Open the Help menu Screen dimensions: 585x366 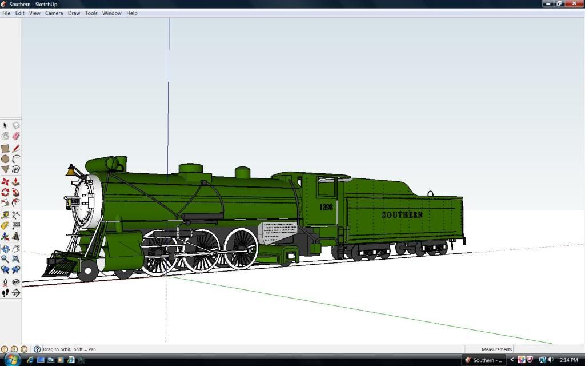pyautogui.click(x=132, y=13)
